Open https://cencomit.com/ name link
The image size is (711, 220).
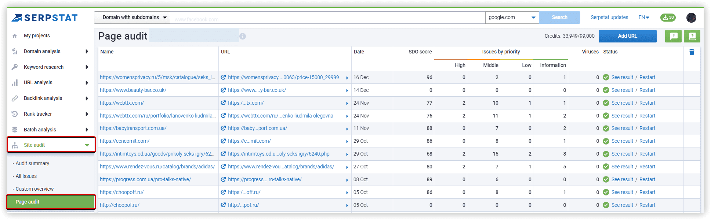tap(124, 141)
